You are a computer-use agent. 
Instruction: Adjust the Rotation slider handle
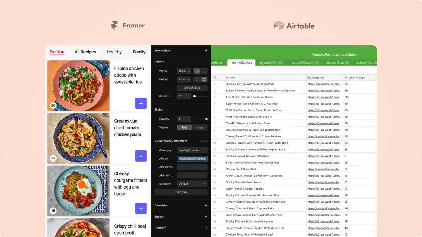pyautogui.click(x=194, y=96)
